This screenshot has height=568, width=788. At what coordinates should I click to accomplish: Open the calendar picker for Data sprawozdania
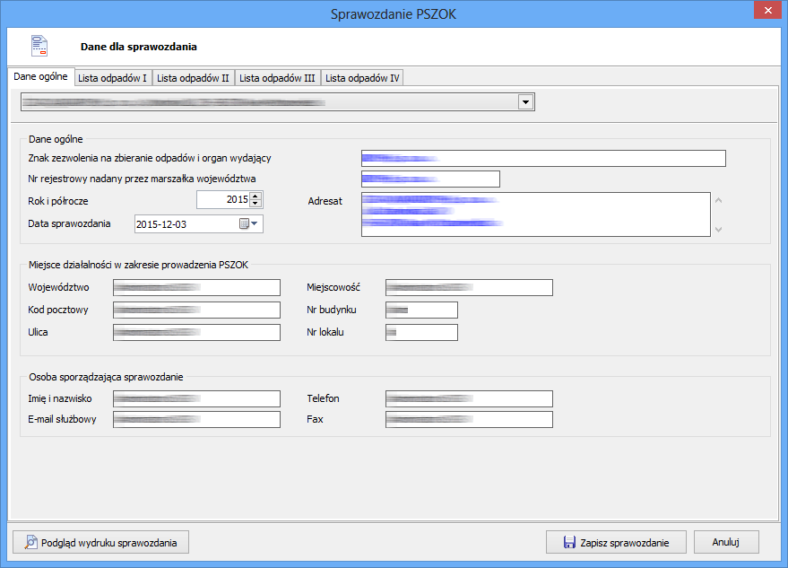tap(247, 224)
